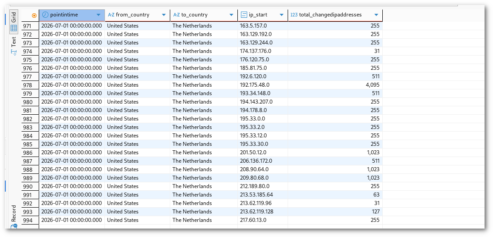
Task: Switch to the Grid view tab
Action: coord(14,22)
